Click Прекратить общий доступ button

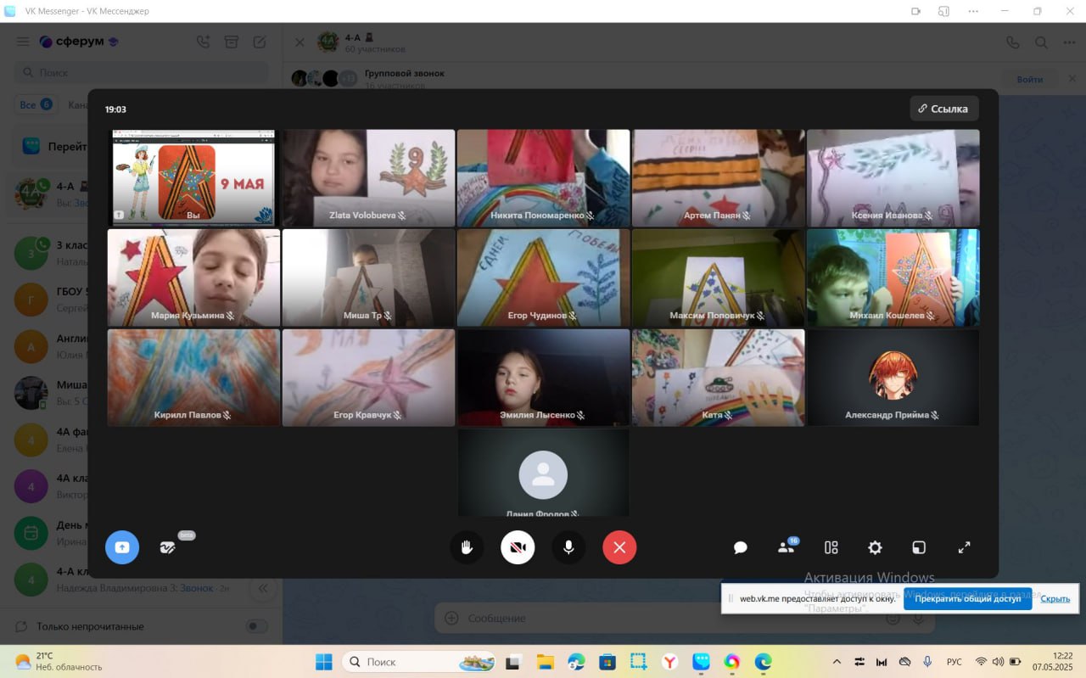coord(967,598)
